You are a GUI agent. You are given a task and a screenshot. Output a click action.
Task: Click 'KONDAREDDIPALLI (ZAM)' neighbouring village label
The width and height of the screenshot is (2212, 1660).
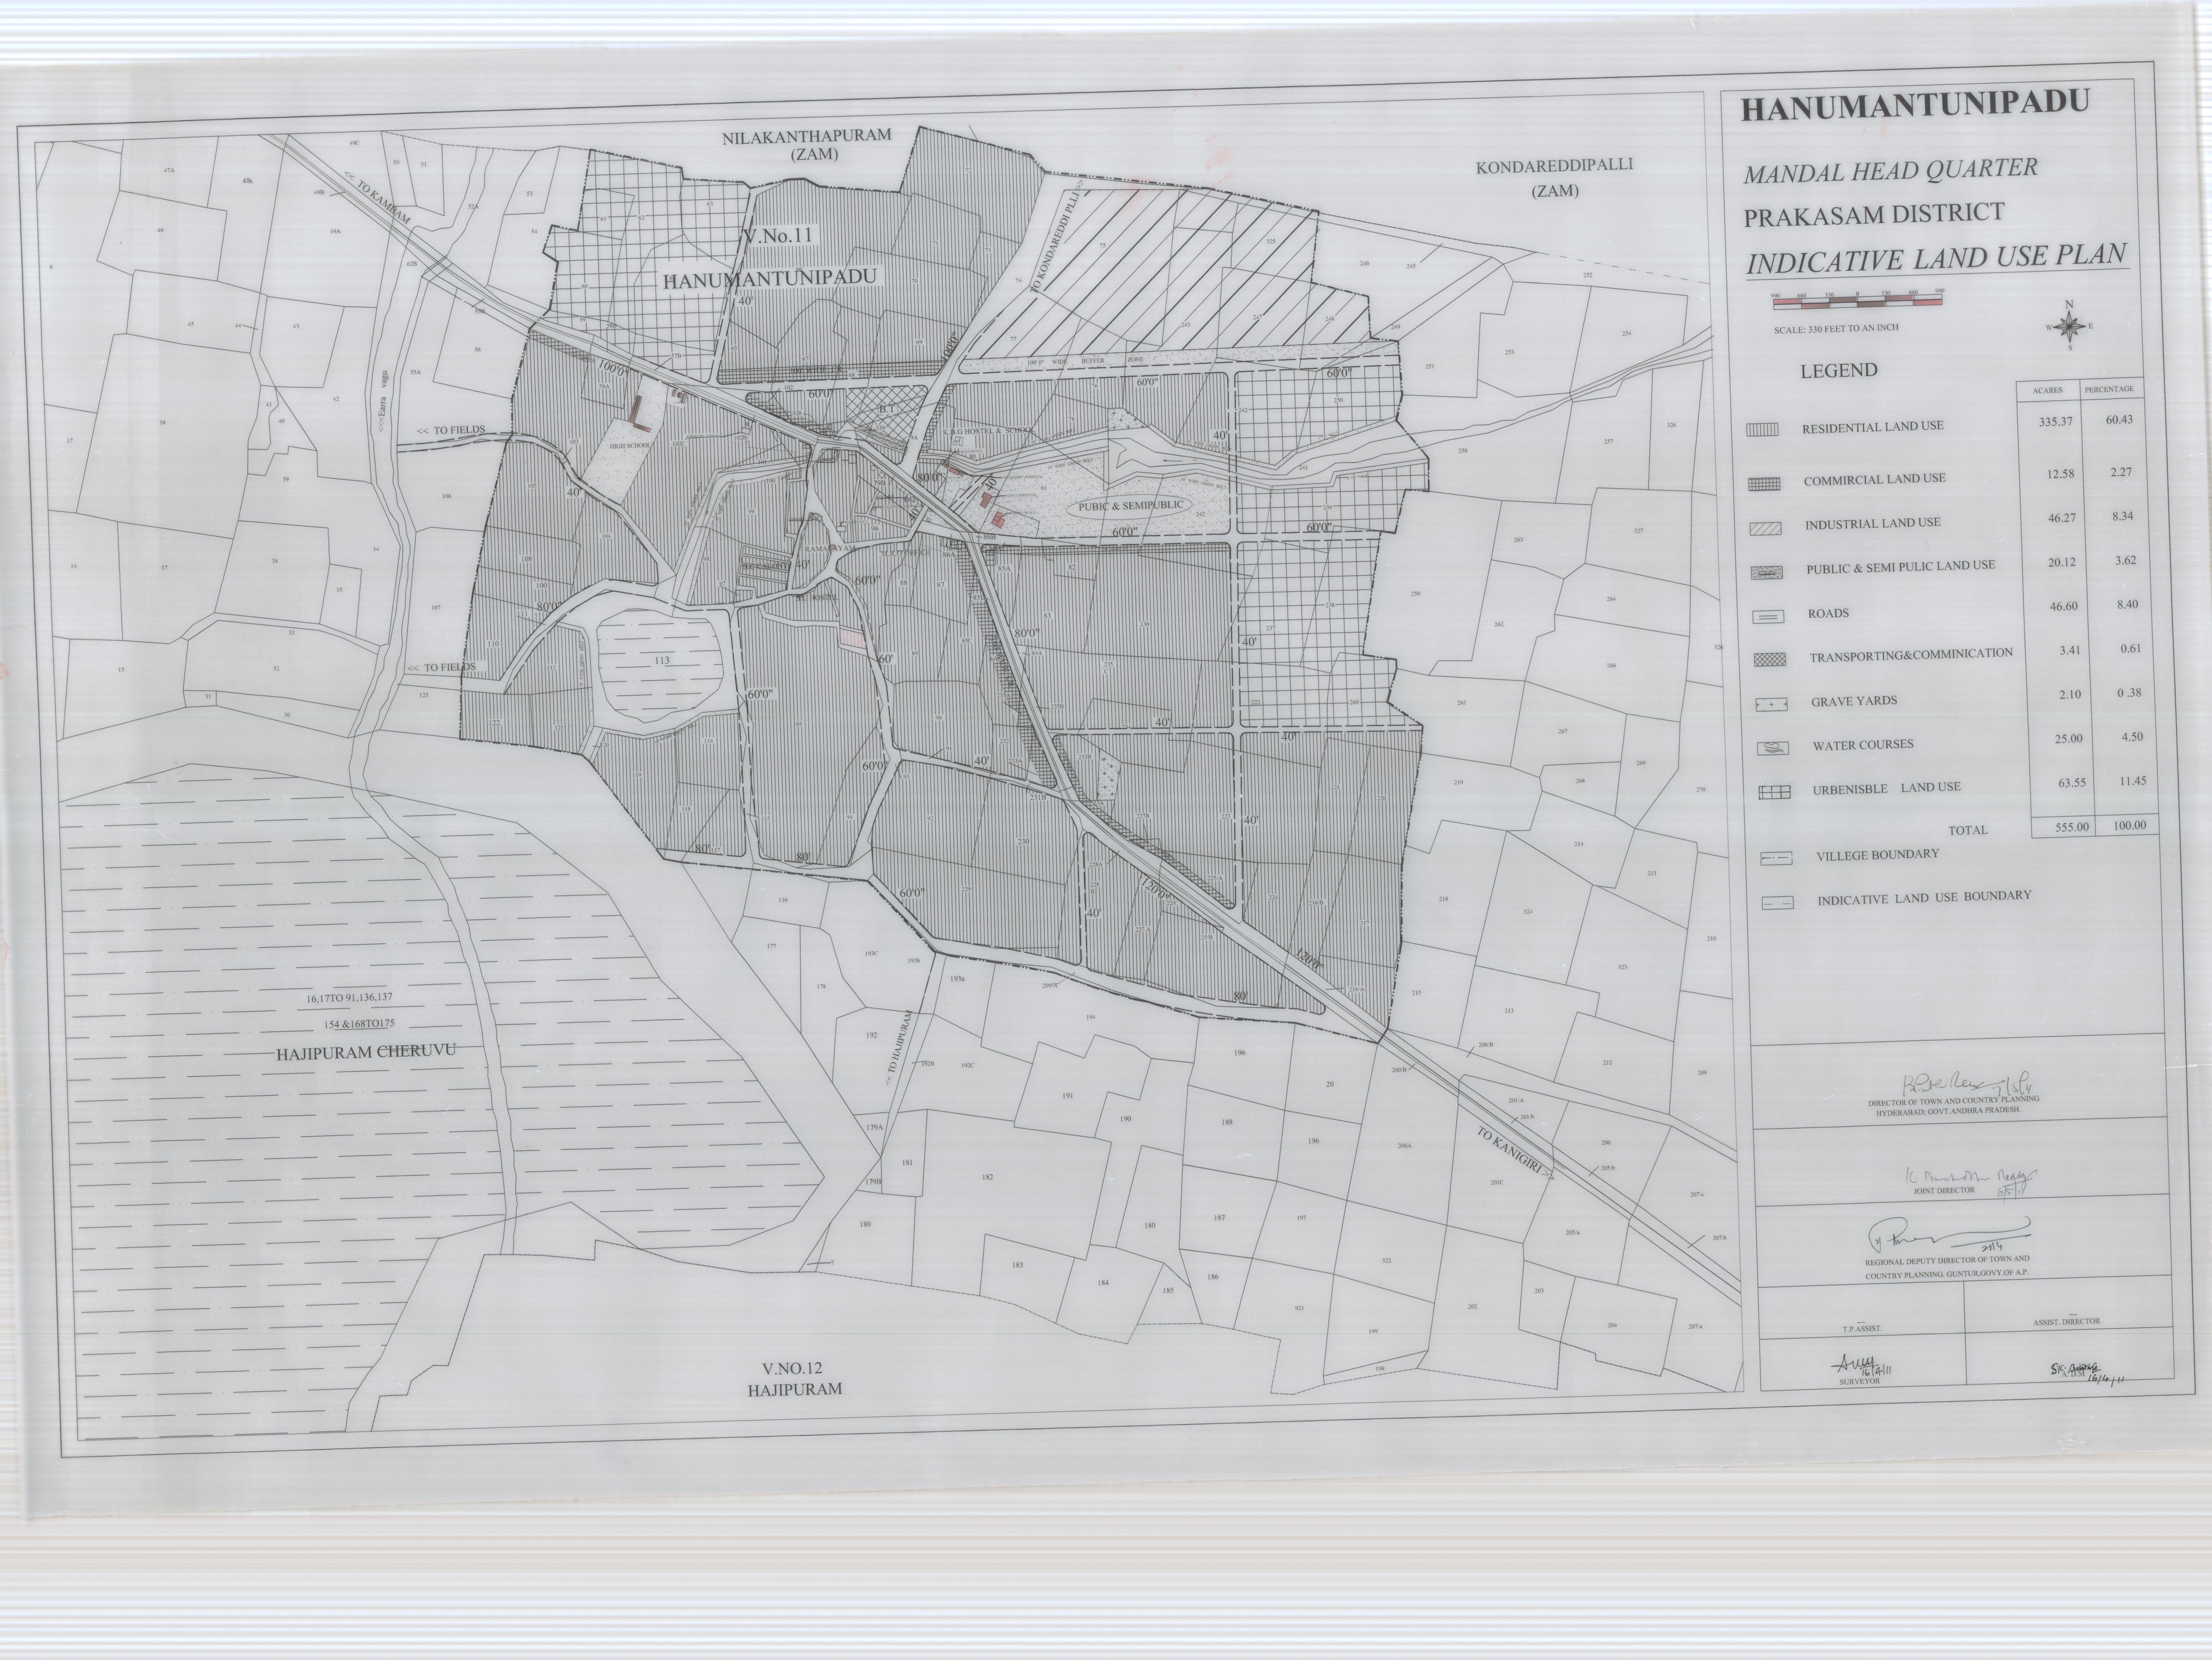coord(1554,178)
